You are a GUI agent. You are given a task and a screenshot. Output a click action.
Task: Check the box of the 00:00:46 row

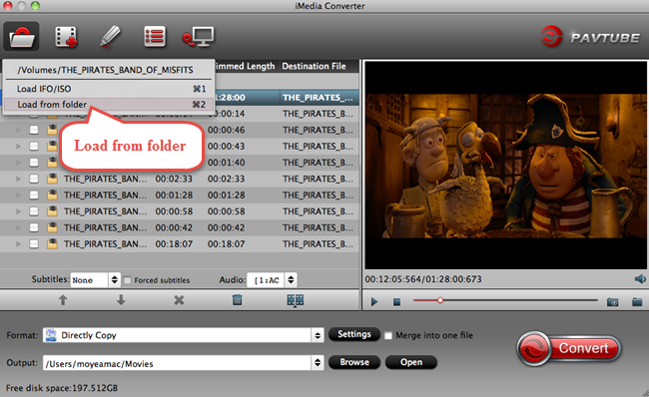(34, 130)
